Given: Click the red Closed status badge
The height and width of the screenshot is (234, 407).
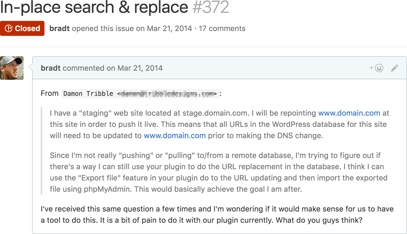Looking at the screenshot, I should [x=22, y=28].
